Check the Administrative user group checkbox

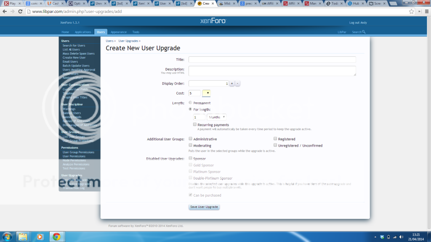(190, 139)
